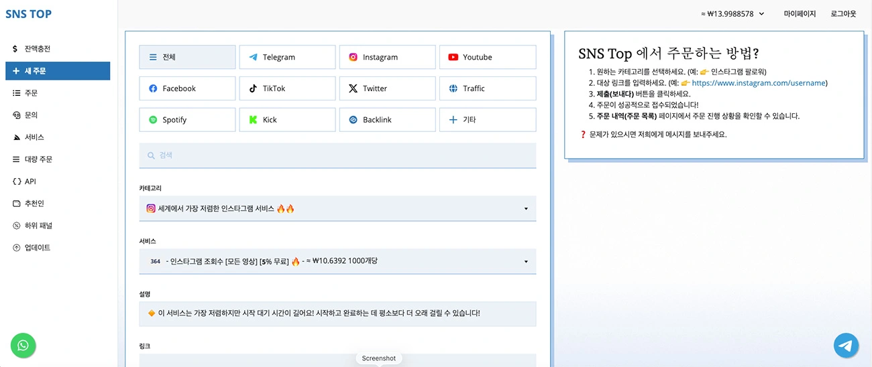Open the instagram.com/username example link
This screenshot has width=872, height=367.
pyautogui.click(x=759, y=83)
